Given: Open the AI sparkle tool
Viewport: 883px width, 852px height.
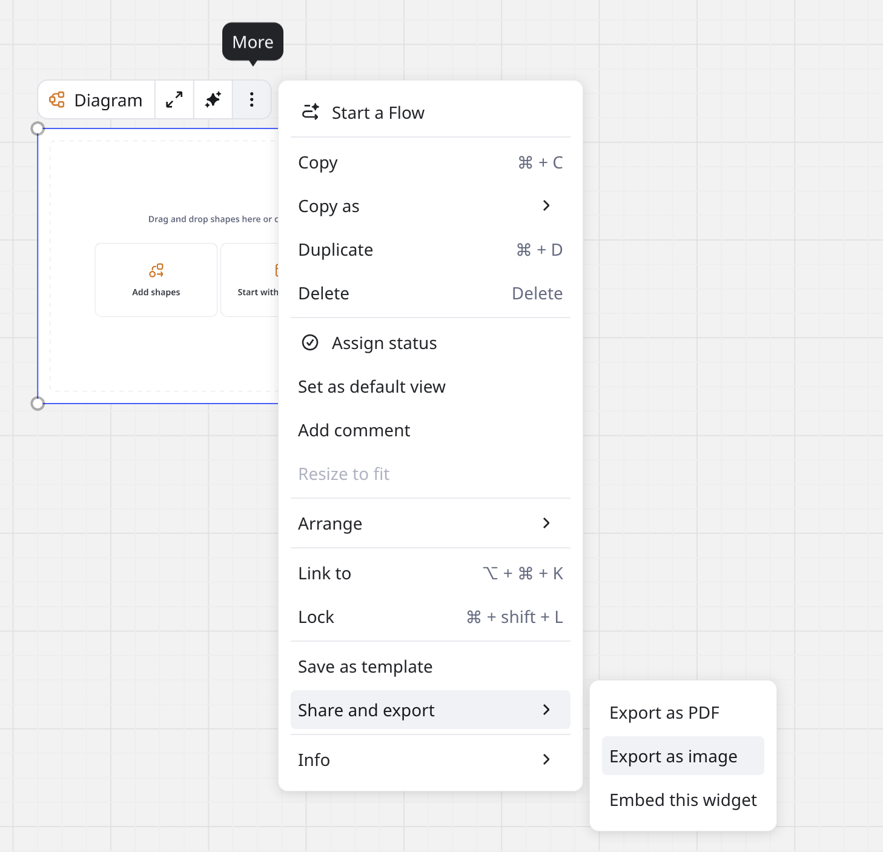Looking at the screenshot, I should [x=213, y=100].
